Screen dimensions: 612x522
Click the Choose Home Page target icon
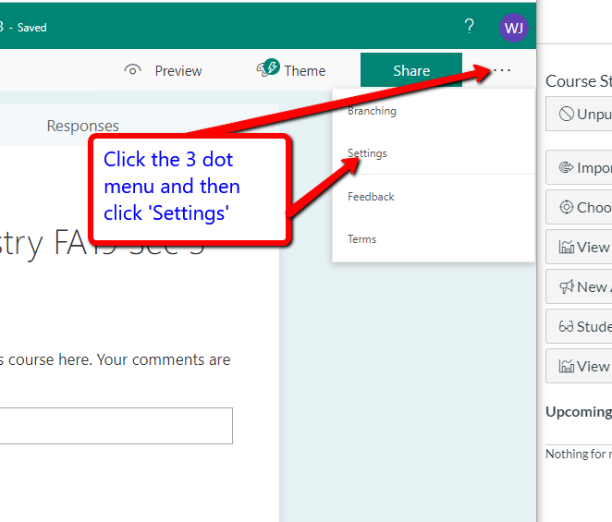pos(566,208)
